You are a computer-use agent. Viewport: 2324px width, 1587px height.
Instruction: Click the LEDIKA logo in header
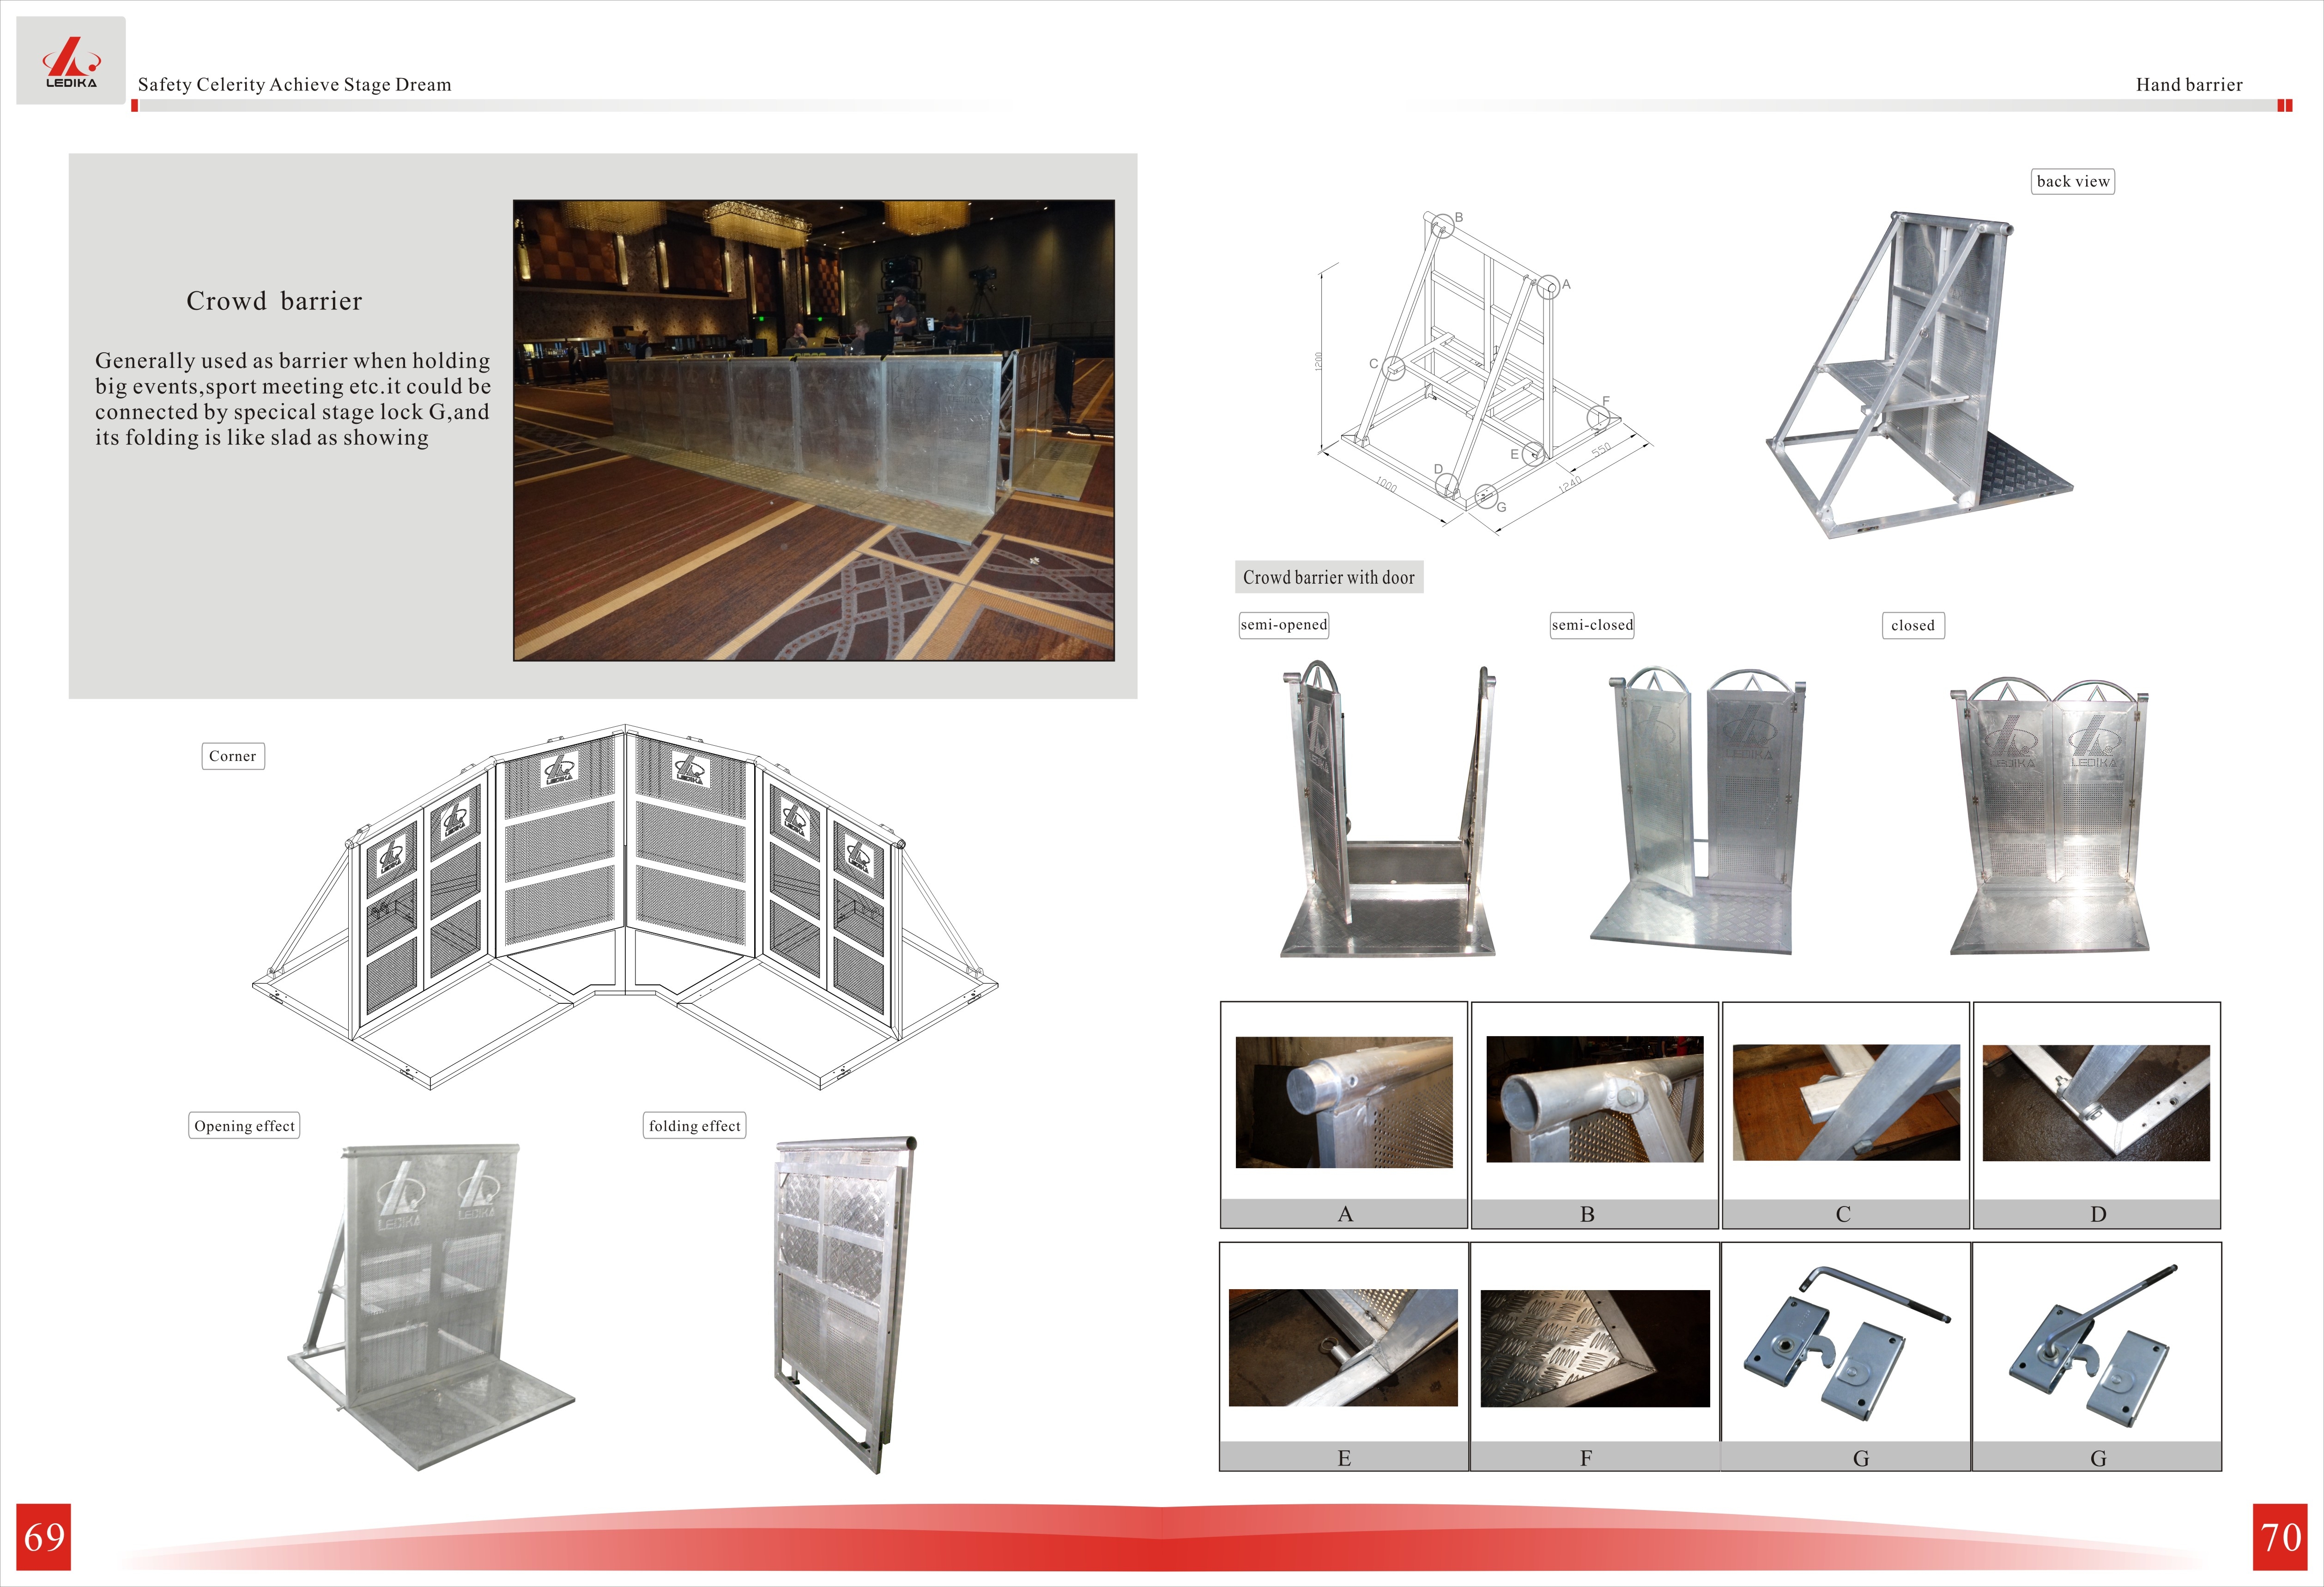pyautogui.click(x=71, y=61)
